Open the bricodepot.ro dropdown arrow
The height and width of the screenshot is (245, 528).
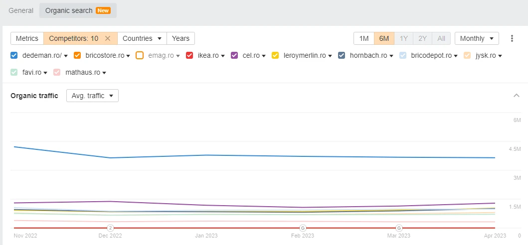click(x=456, y=56)
